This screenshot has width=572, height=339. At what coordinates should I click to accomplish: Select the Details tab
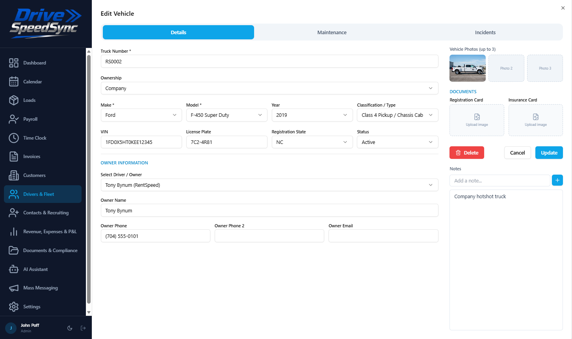(178, 32)
